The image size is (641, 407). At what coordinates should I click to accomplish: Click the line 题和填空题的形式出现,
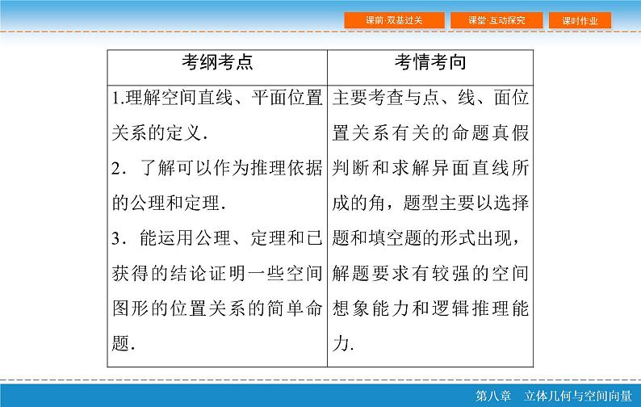426,238
